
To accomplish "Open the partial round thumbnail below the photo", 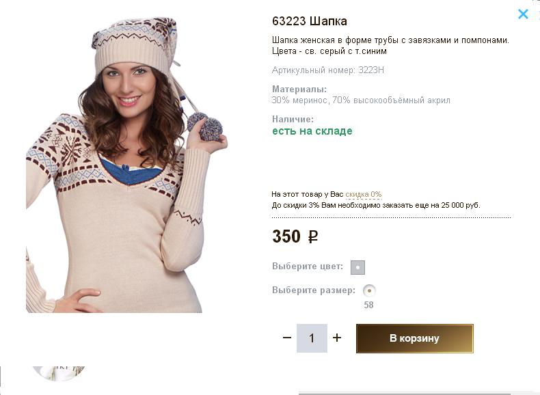I will [x=58, y=372].
